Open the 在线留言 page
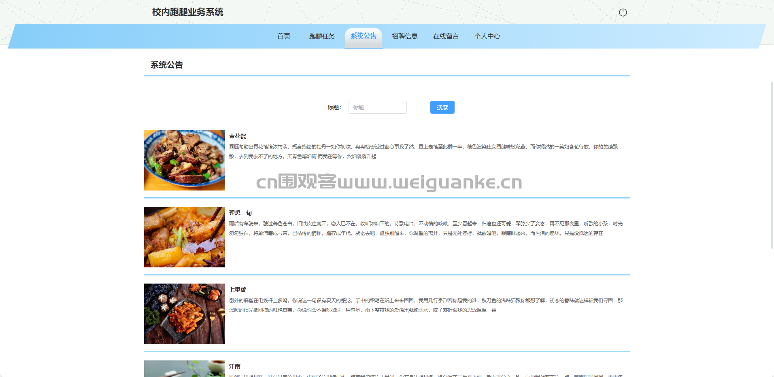This screenshot has width=774, height=377. [x=446, y=36]
